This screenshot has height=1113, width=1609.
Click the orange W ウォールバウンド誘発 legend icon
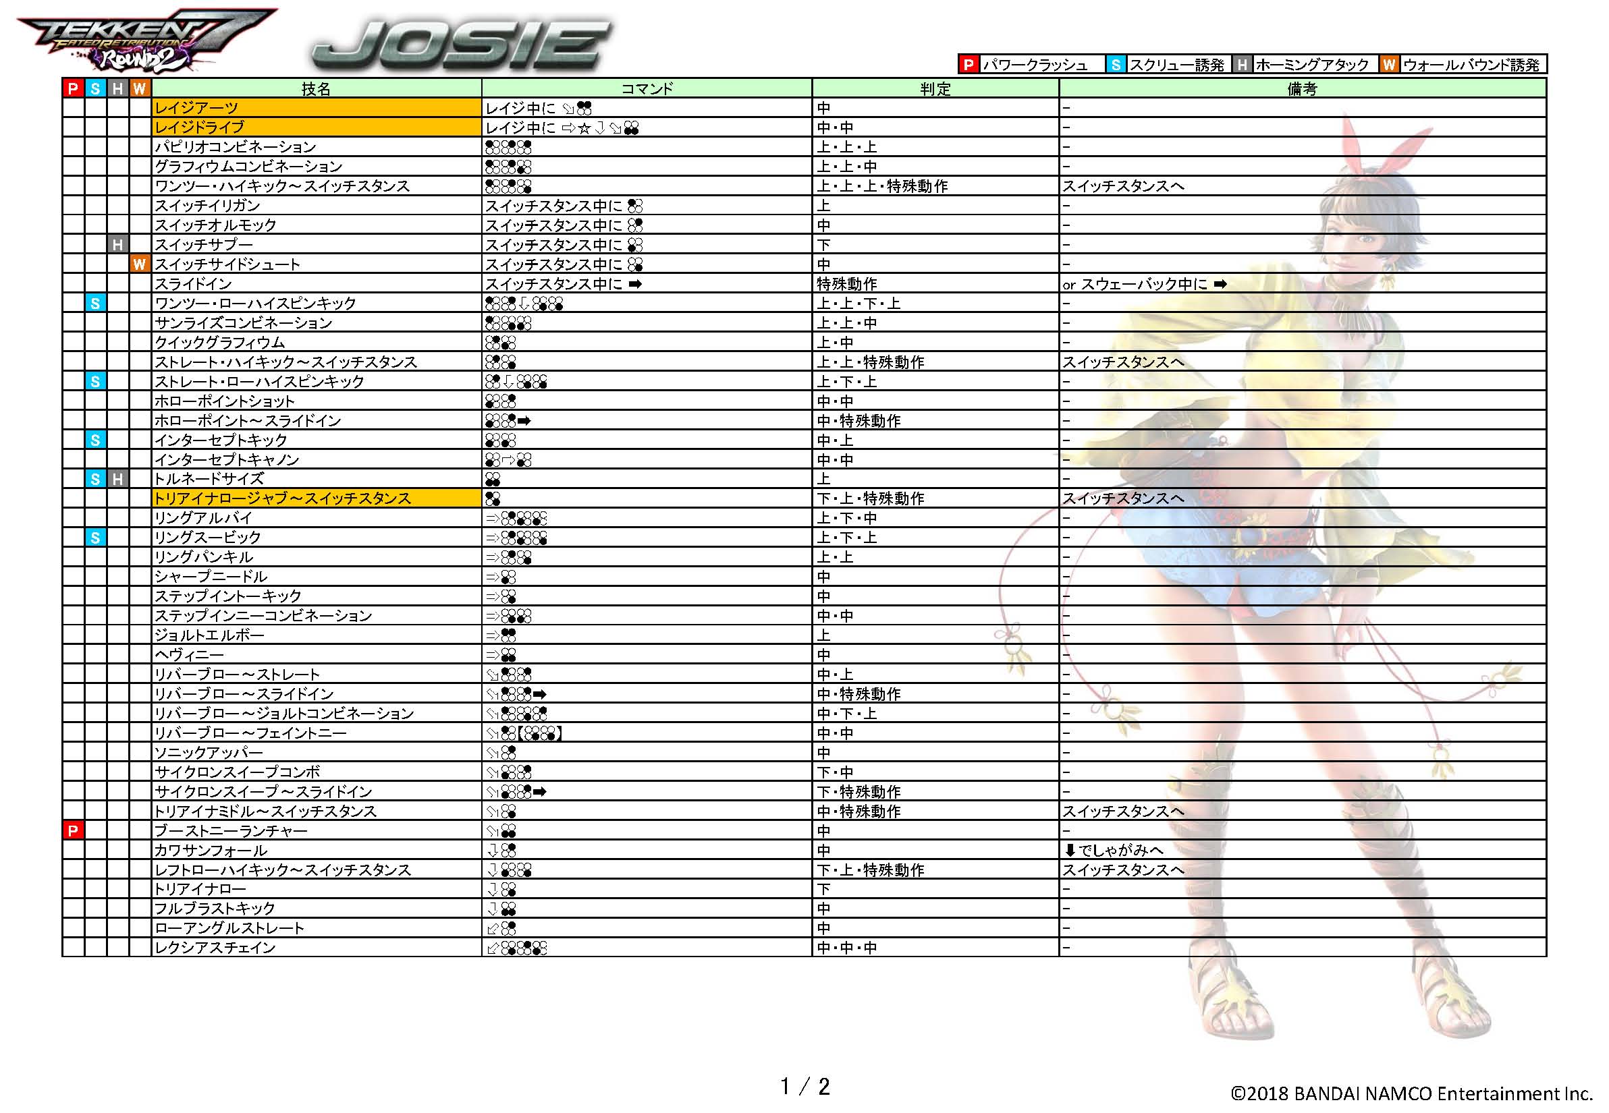click(x=1388, y=65)
